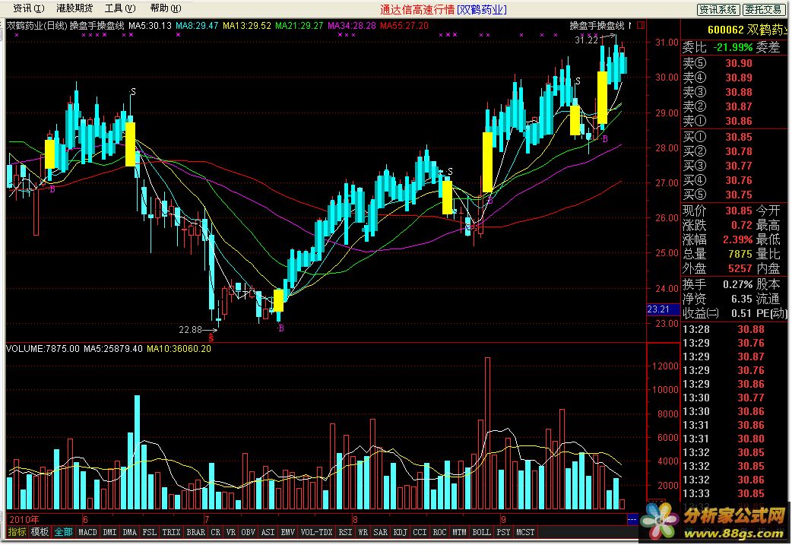Click the 委托交易 button
792x545 pixels.
[764, 10]
